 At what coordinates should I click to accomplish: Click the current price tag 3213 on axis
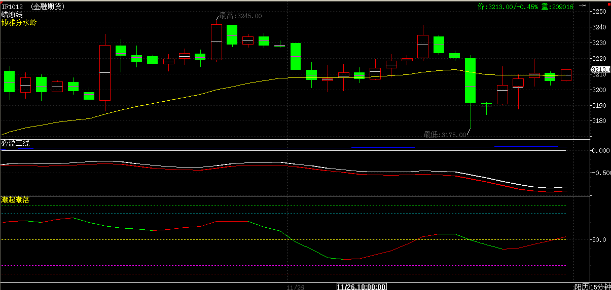600,70
